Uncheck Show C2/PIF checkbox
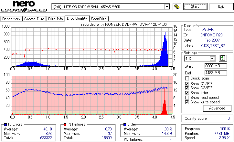 point(187,88)
